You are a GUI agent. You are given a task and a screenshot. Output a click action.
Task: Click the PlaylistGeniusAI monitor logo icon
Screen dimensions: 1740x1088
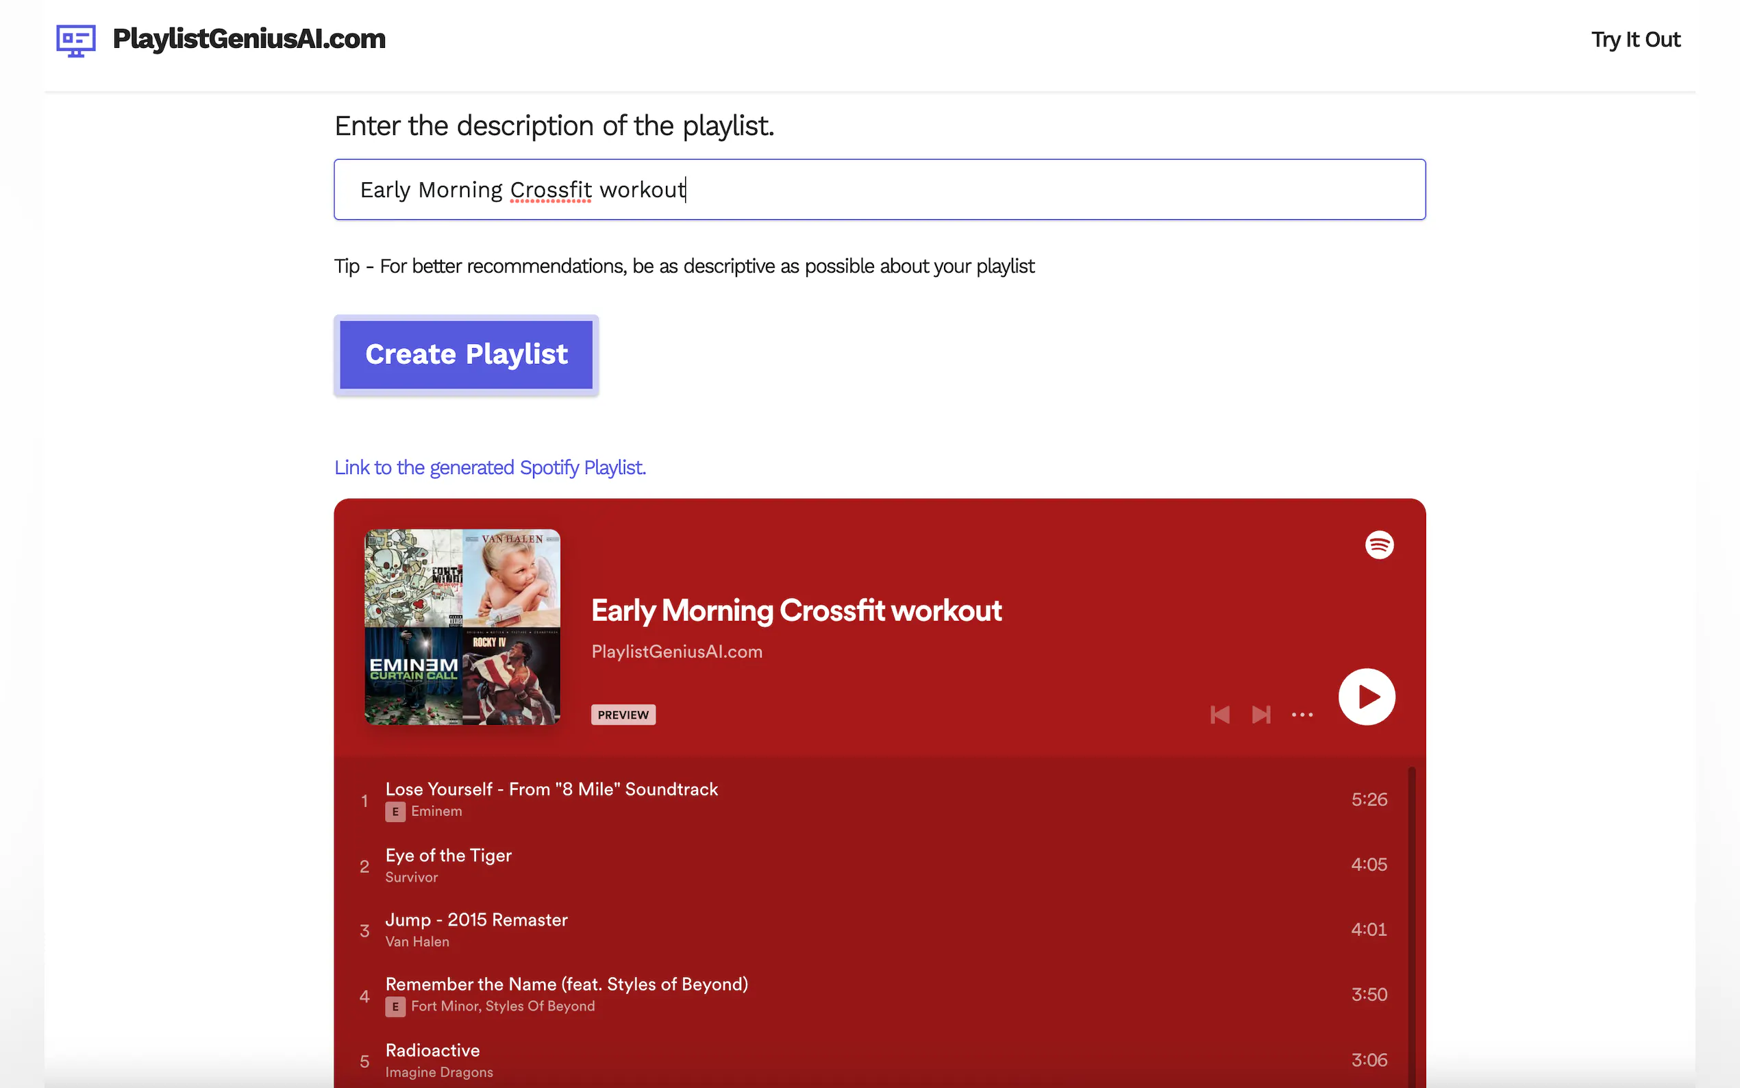75,40
